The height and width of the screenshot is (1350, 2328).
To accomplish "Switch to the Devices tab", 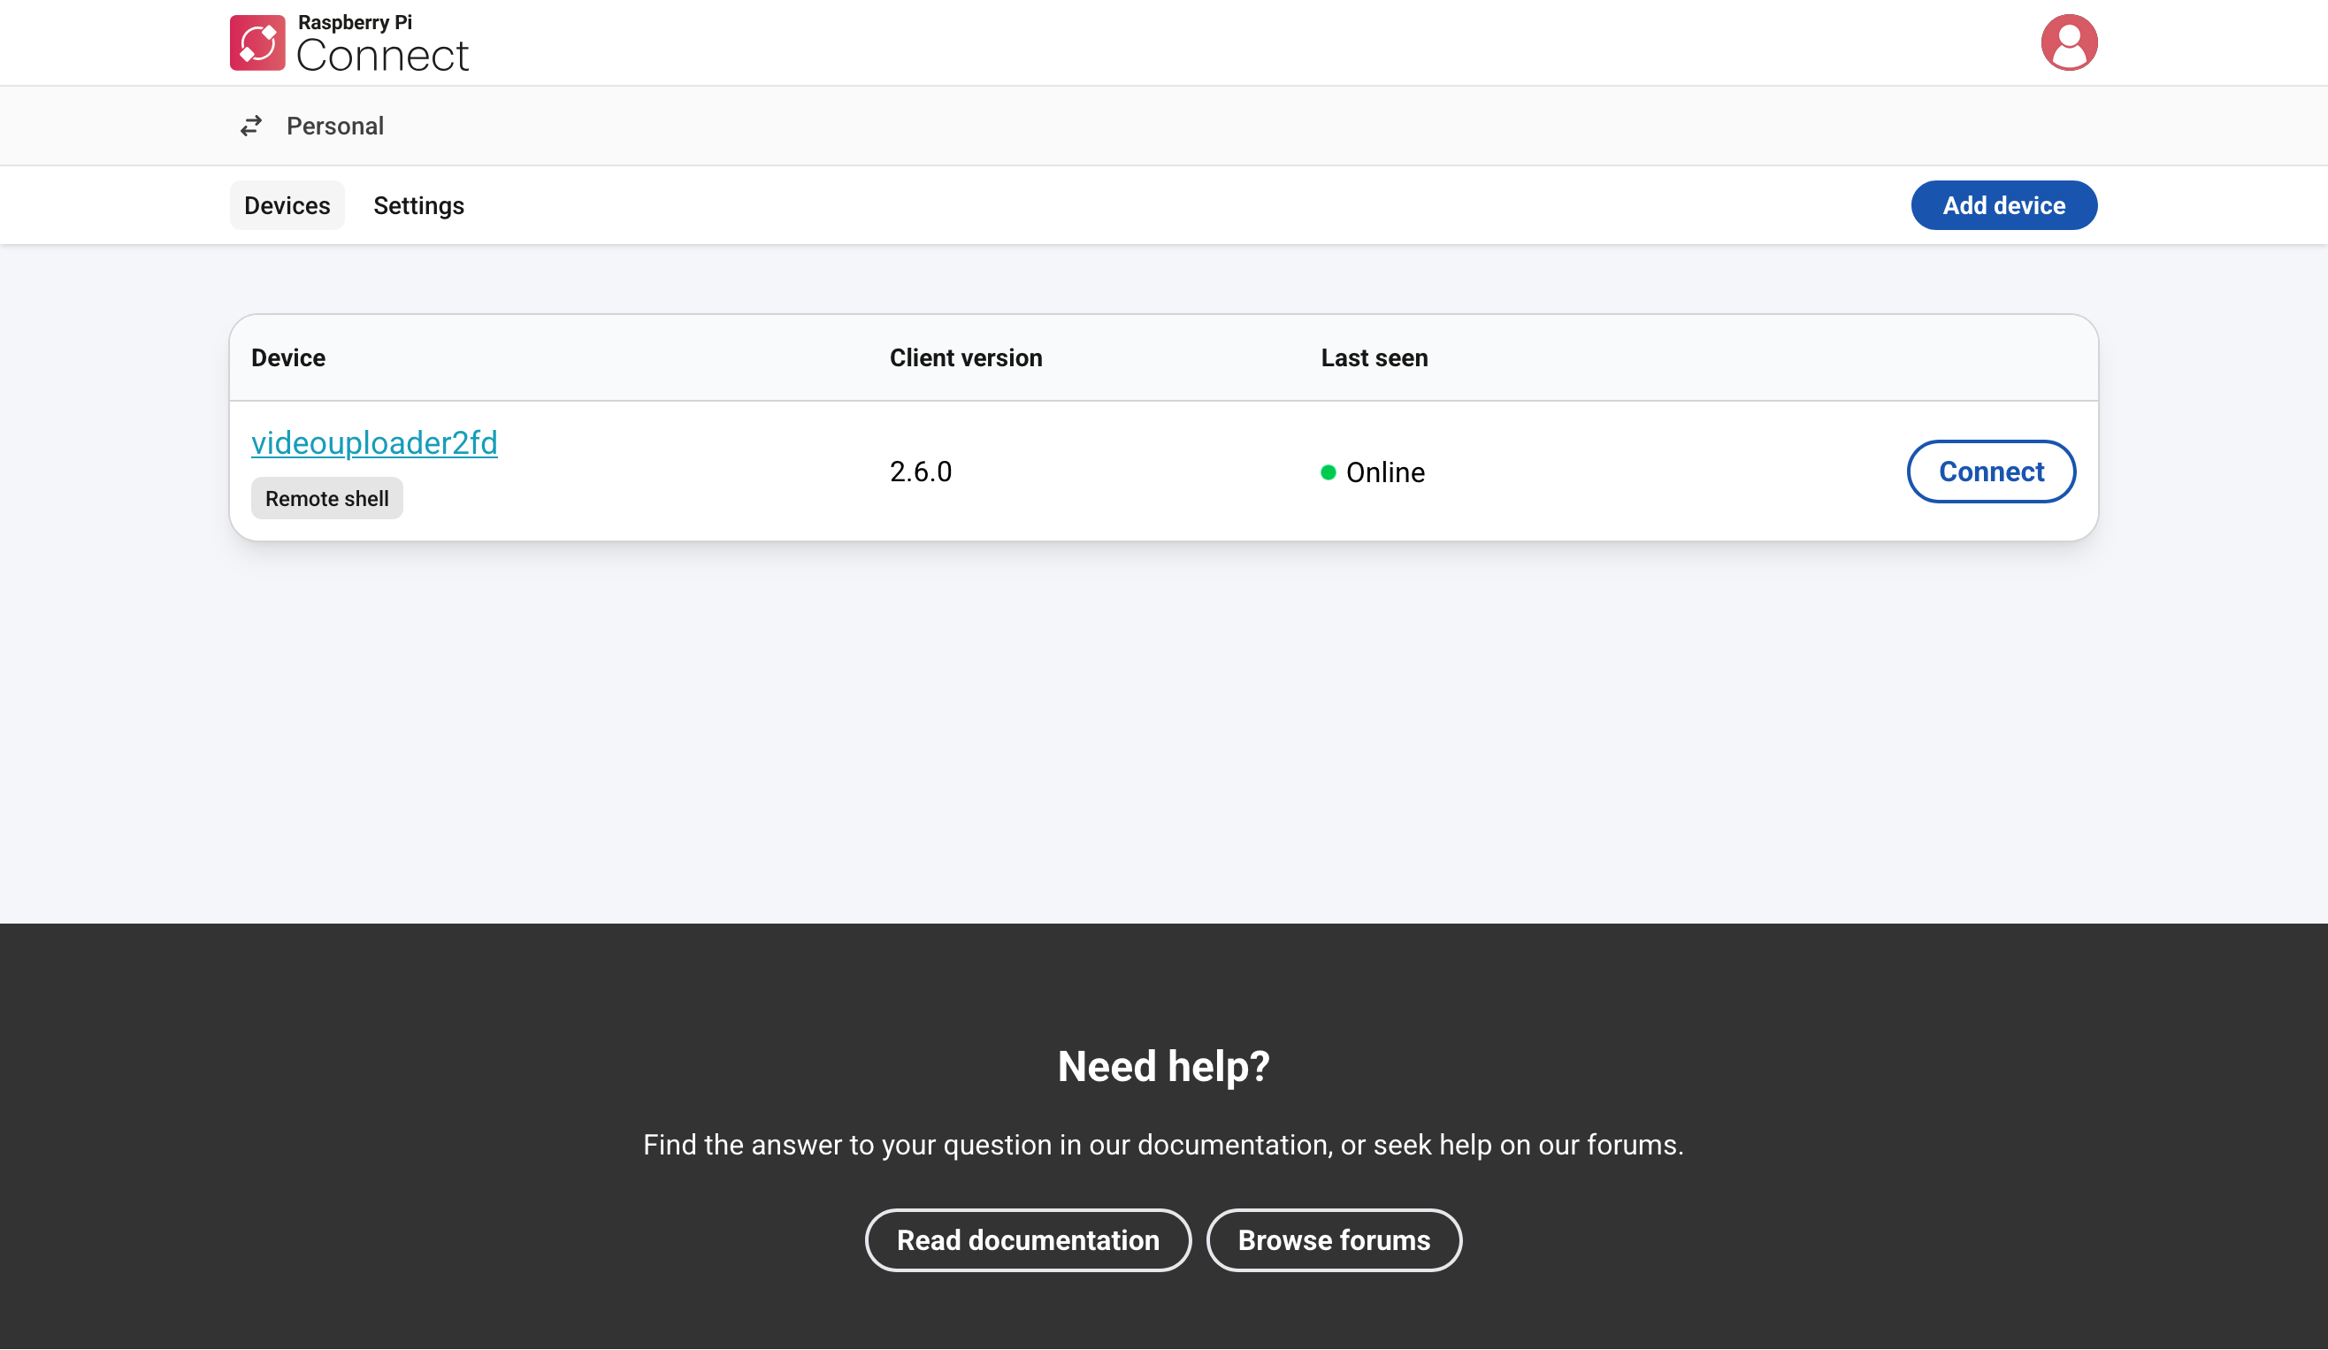I will [287, 205].
